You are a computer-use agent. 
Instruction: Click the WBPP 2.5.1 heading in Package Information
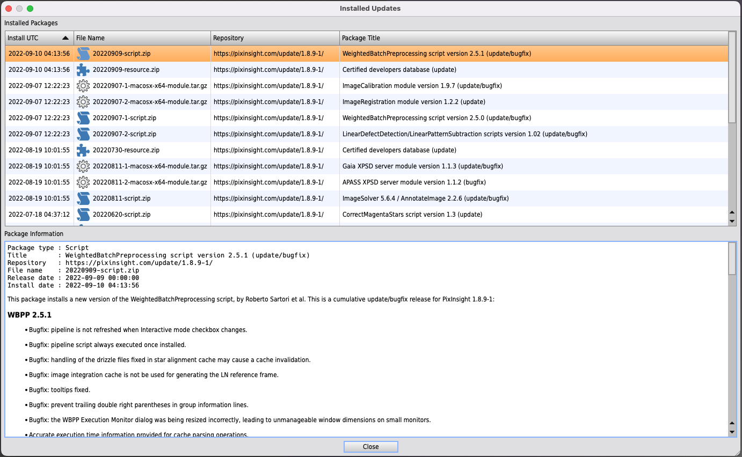[x=30, y=315]
